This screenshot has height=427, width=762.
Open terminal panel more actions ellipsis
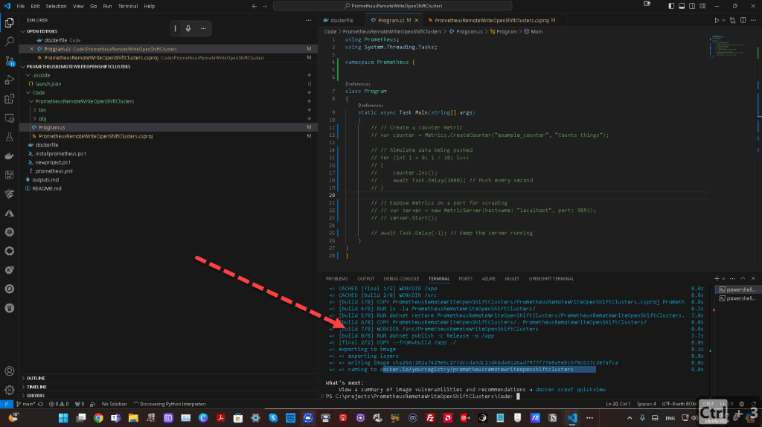click(x=732, y=279)
